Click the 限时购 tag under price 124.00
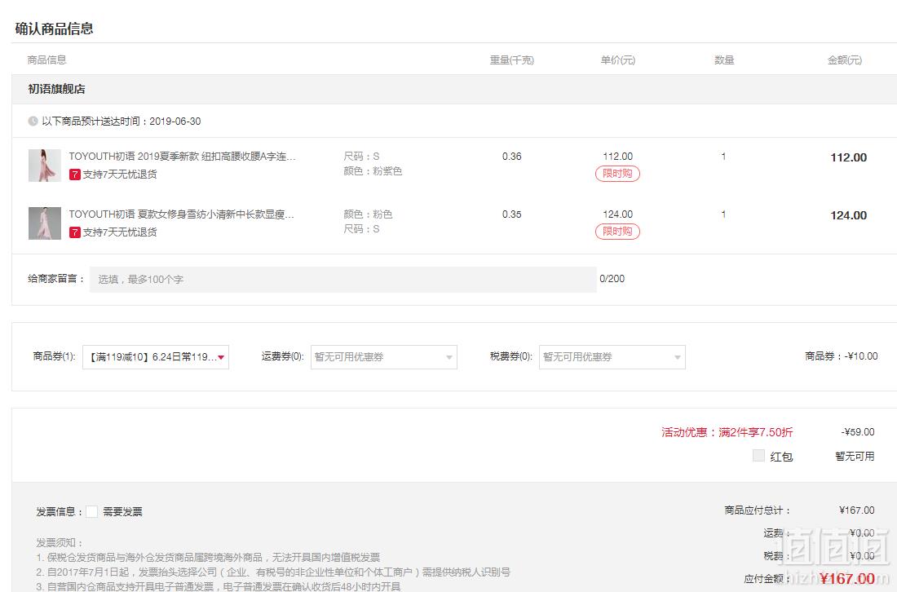Screen dimensions: 897x592 point(617,231)
